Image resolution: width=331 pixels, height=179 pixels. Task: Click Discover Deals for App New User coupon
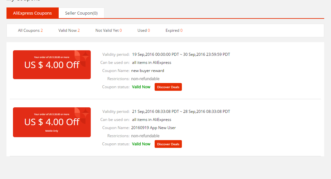168,144
